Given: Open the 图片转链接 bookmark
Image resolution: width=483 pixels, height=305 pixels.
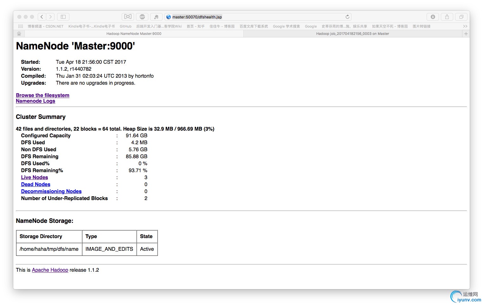Looking at the screenshot, I should point(422,26).
